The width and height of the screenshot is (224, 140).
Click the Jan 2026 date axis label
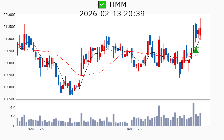[x=134, y=129]
